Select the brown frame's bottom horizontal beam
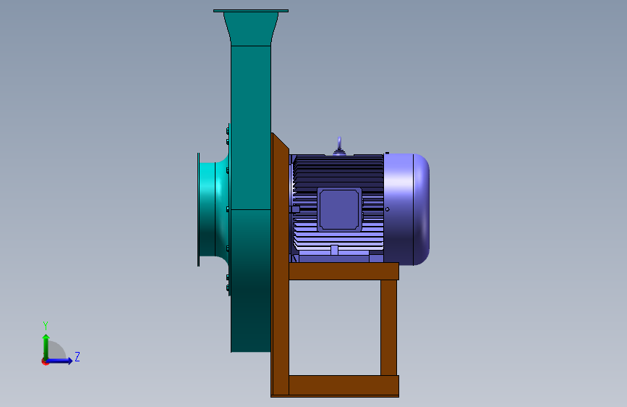The height and width of the screenshot is (407, 627). 344,385
